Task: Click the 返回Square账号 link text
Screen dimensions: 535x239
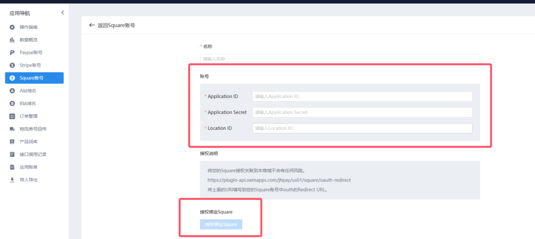Action: (117, 25)
